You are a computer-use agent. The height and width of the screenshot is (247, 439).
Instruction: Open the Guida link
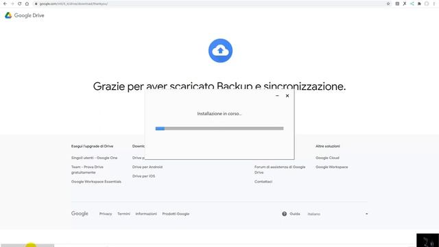coord(295,214)
